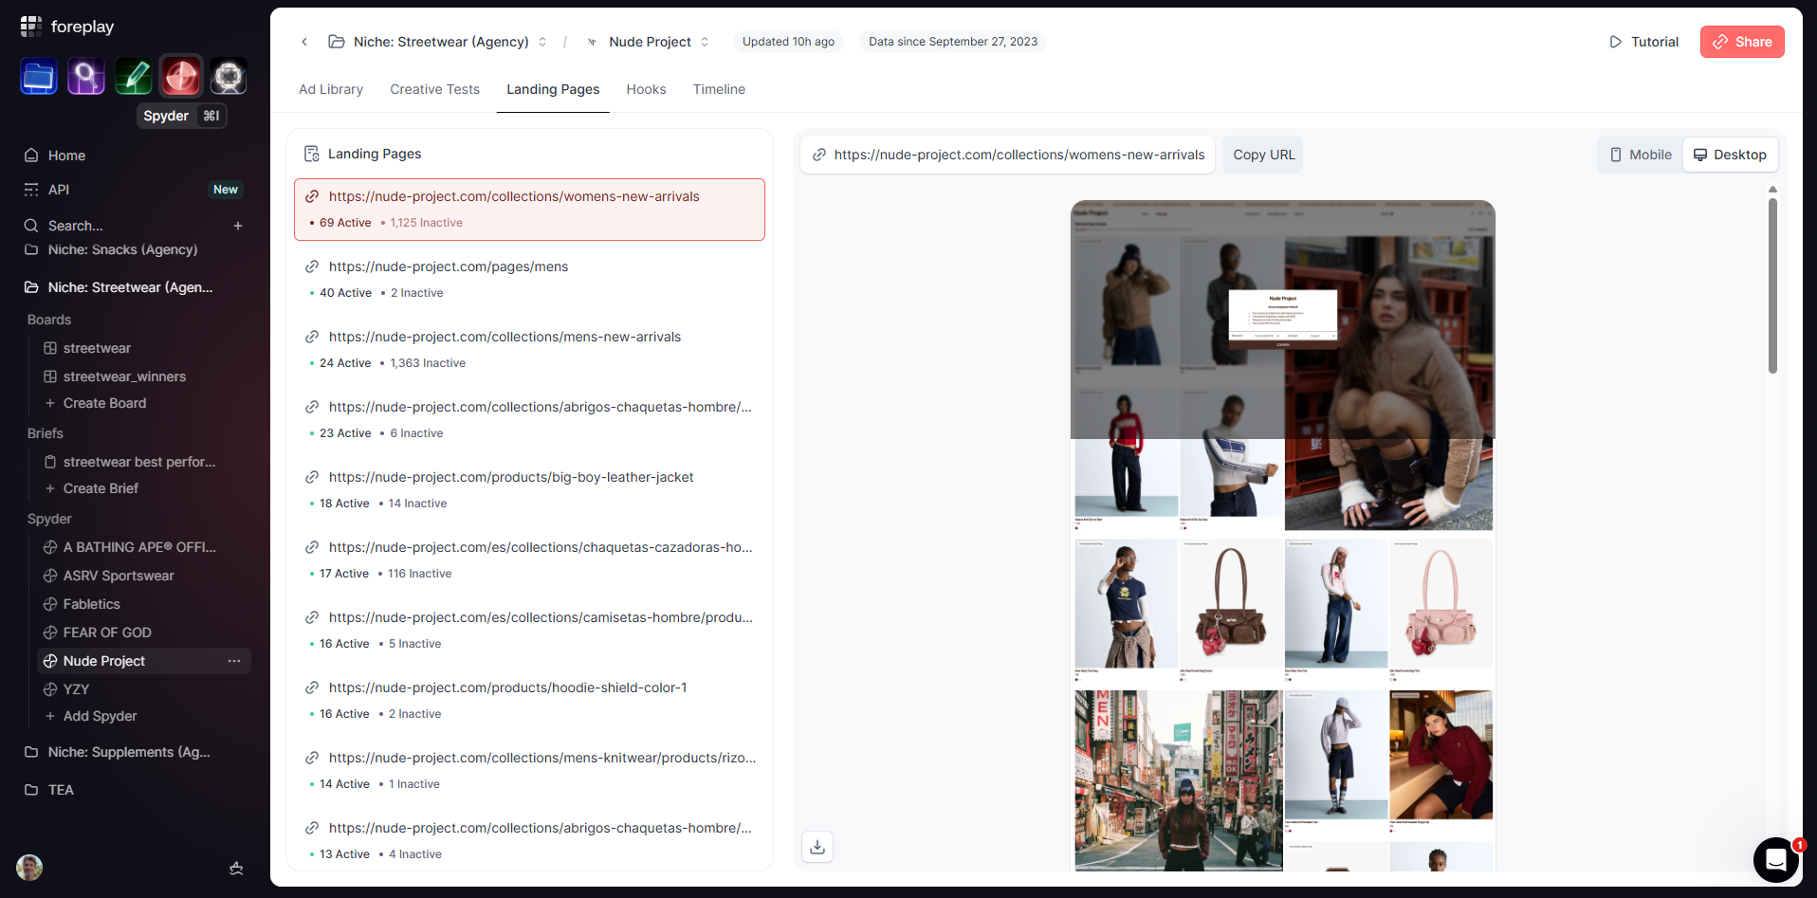Open the foreplay grid logo
This screenshot has width=1817, height=898.
31,27
